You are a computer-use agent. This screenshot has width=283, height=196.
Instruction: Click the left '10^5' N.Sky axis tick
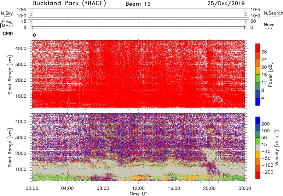[22, 10]
